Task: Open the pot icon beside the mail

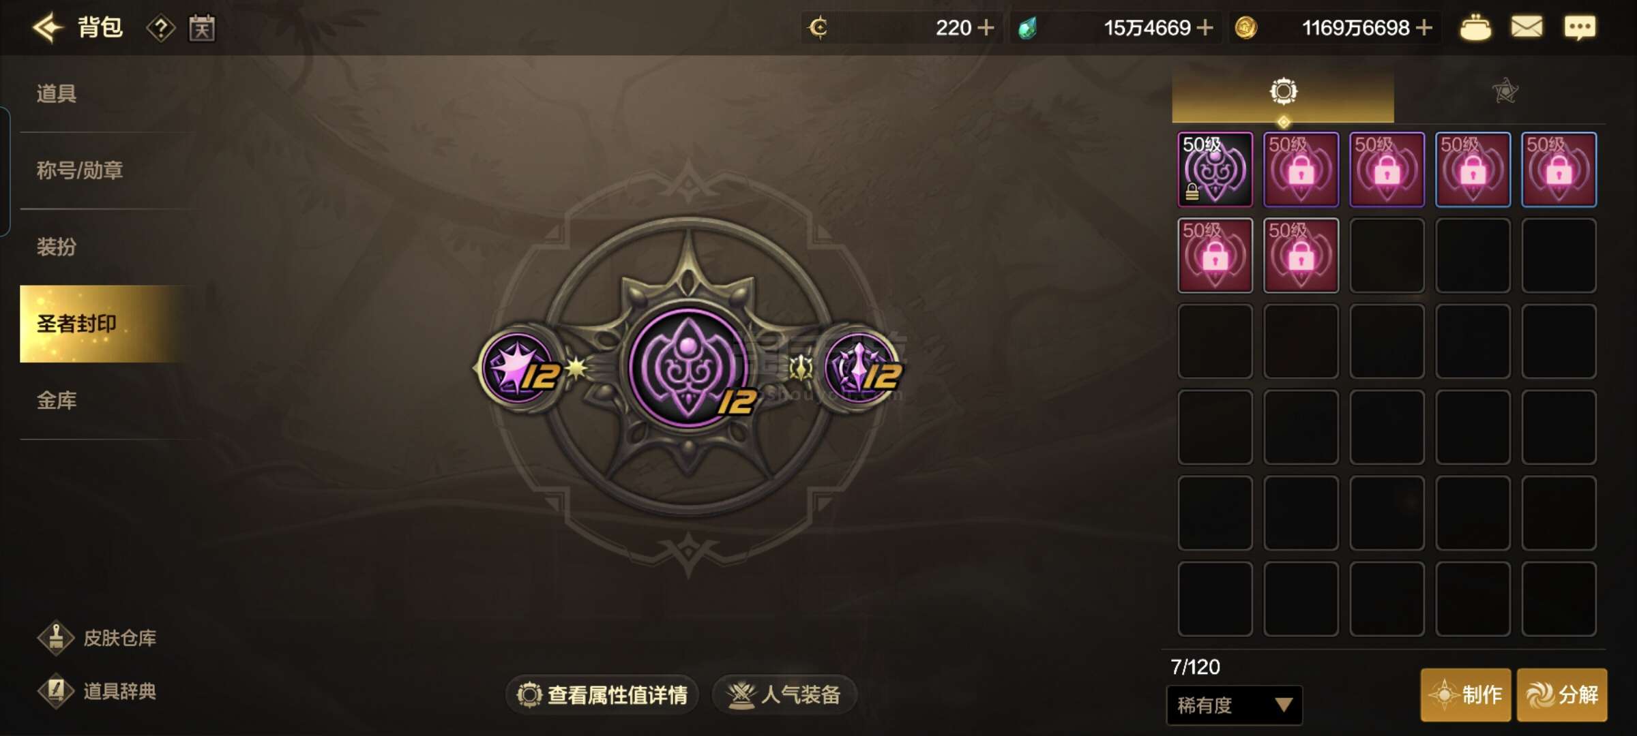Action: [x=1475, y=28]
